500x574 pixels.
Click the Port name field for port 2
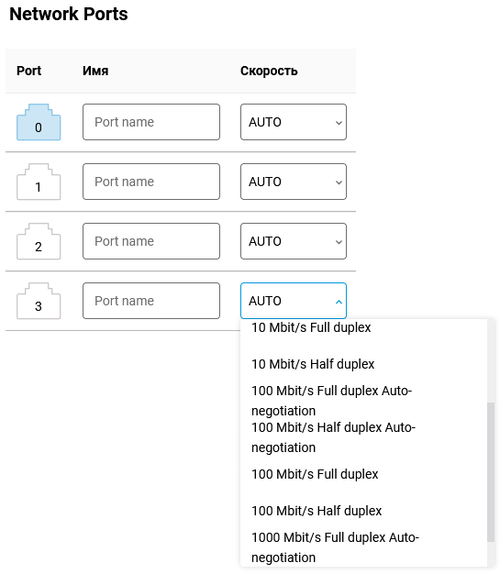click(x=151, y=241)
